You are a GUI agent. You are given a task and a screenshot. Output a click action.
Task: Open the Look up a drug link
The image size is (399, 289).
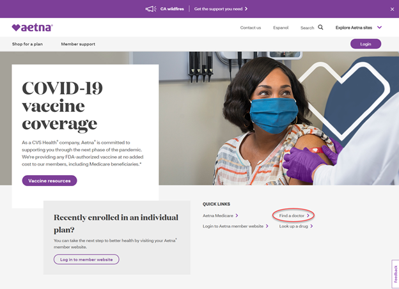(293, 226)
